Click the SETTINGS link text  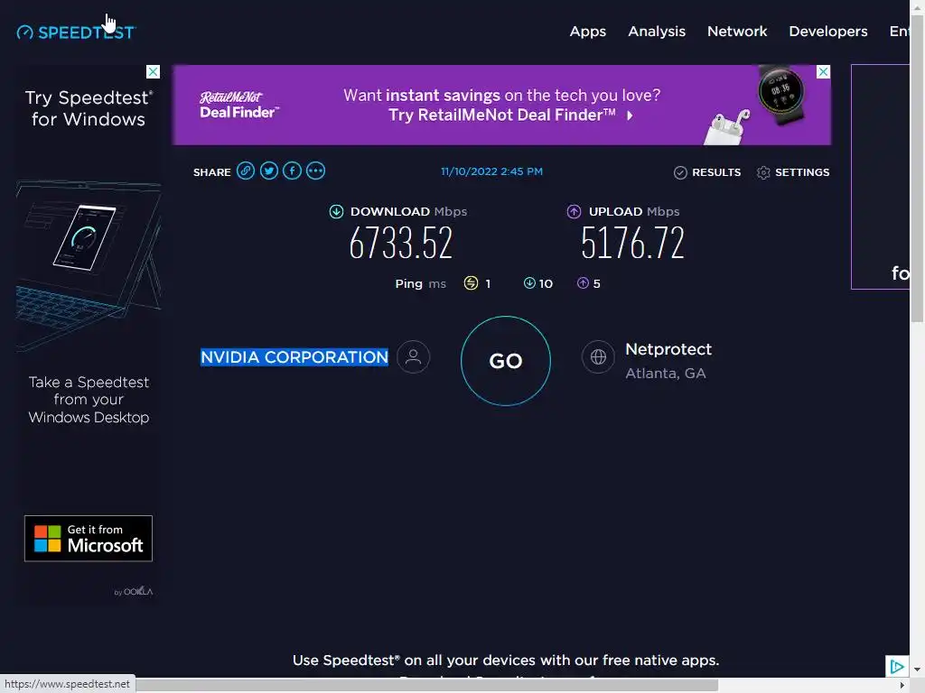[802, 172]
